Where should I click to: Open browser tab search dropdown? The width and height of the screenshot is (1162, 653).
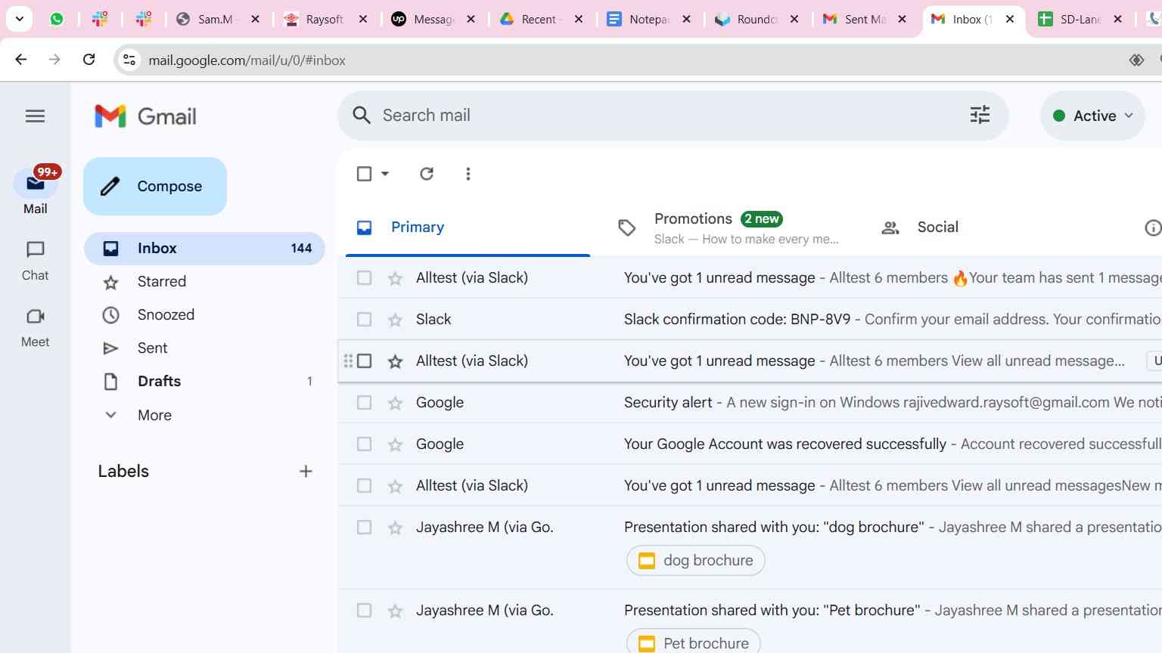pyautogui.click(x=19, y=19)
